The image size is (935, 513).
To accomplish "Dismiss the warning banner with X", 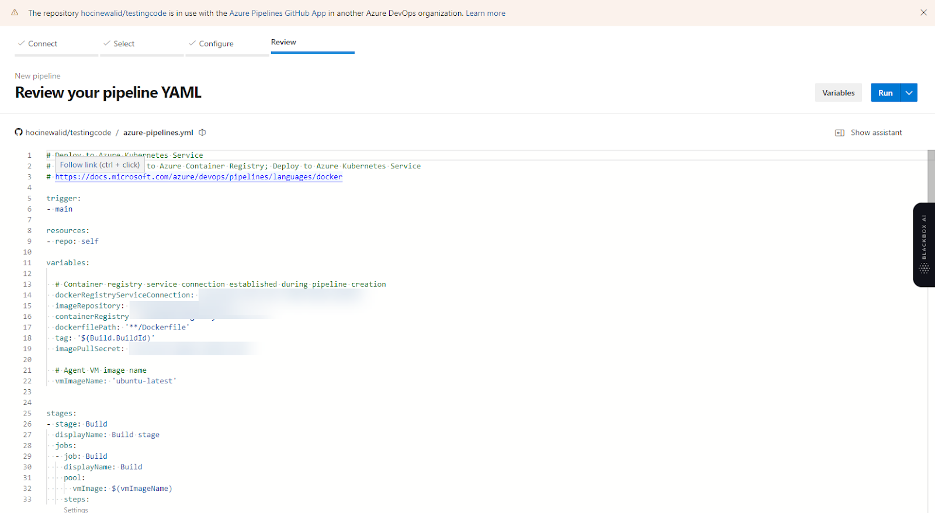I will pos(923,12).
